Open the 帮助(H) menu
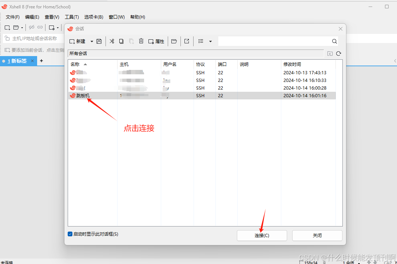 point(138,17)
